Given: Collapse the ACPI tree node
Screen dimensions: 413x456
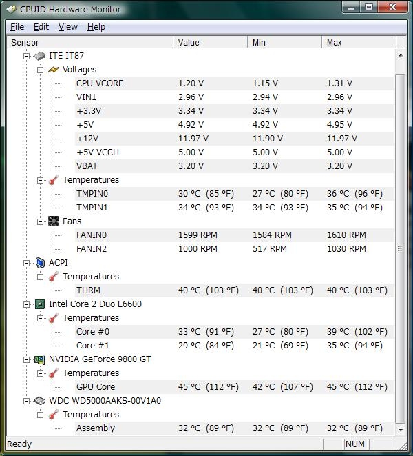Looking at the screenshot, I should 26,263.
